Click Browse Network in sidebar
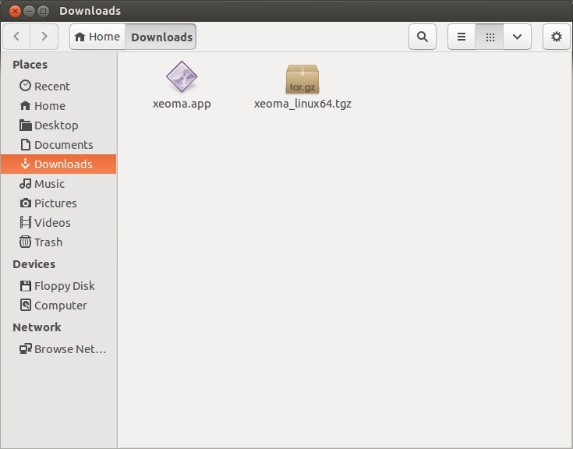 (x=69, y=349)
